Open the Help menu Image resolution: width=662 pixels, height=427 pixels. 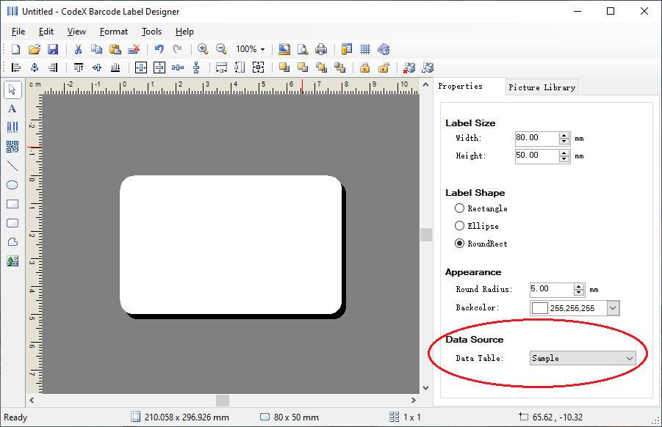(x=184, y=32)
